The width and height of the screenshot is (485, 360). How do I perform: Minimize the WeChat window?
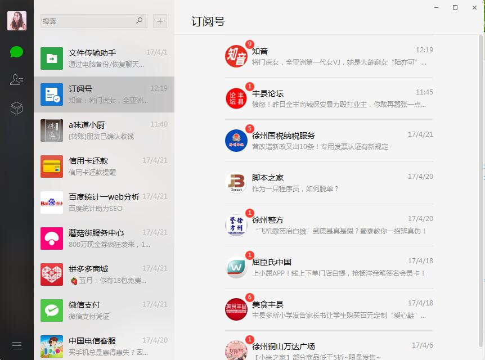point(437,7)
